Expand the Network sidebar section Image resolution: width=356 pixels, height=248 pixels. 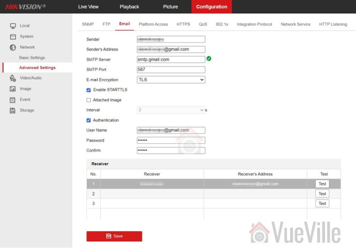point(27,47)
